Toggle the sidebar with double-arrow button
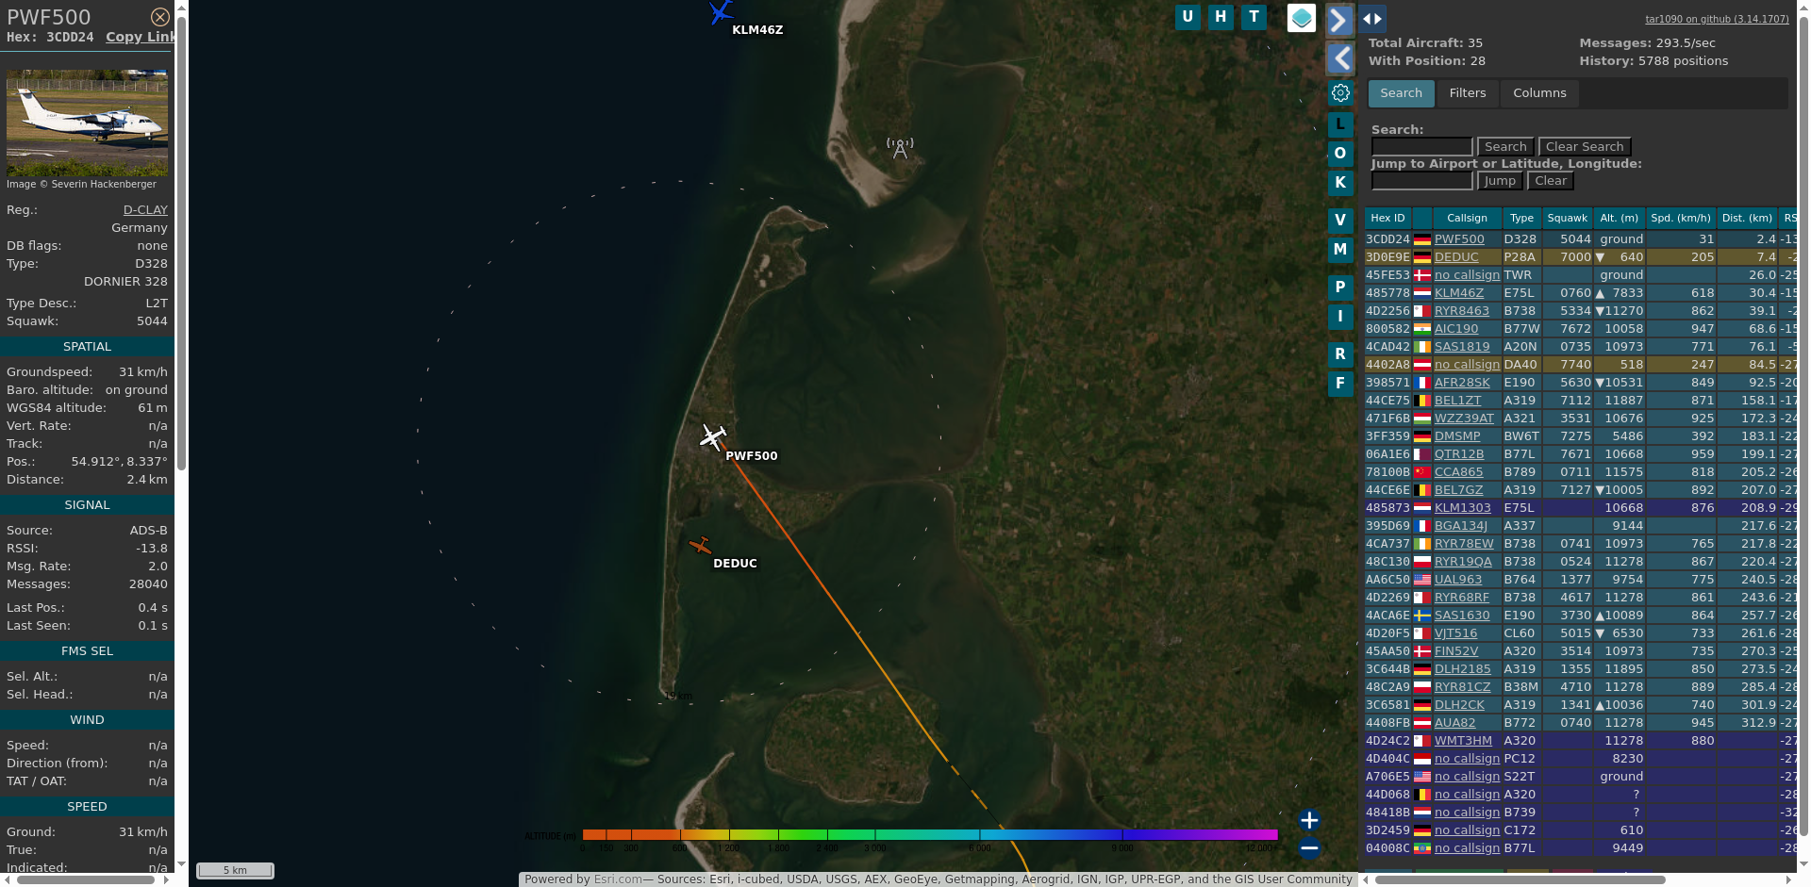This screenshot has height=887, width=1811. 1372,18
